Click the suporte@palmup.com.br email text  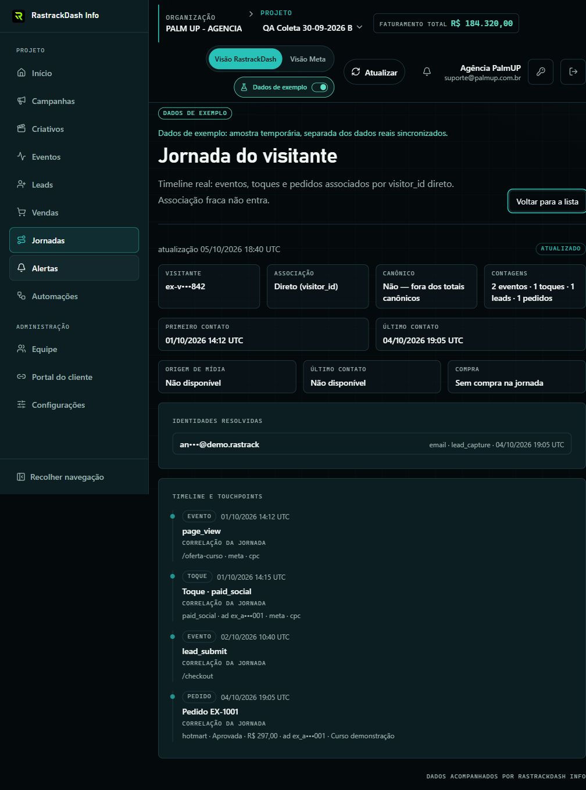pos(483,78)
